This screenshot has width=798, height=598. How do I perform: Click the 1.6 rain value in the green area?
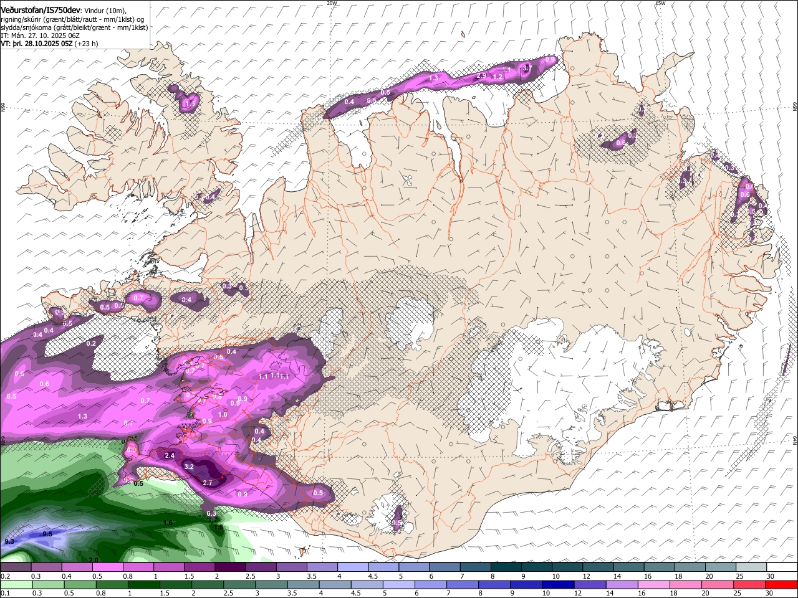[x=167, y=523]
